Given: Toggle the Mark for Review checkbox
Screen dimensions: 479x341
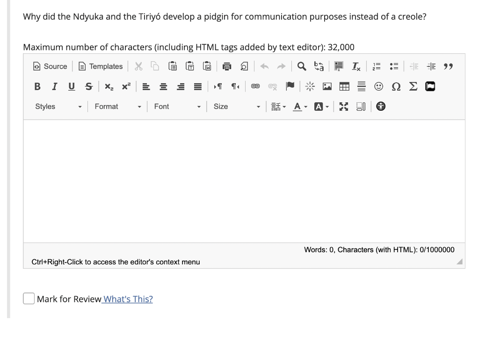Looking at the screenshot, I should [x=29, y=298].
